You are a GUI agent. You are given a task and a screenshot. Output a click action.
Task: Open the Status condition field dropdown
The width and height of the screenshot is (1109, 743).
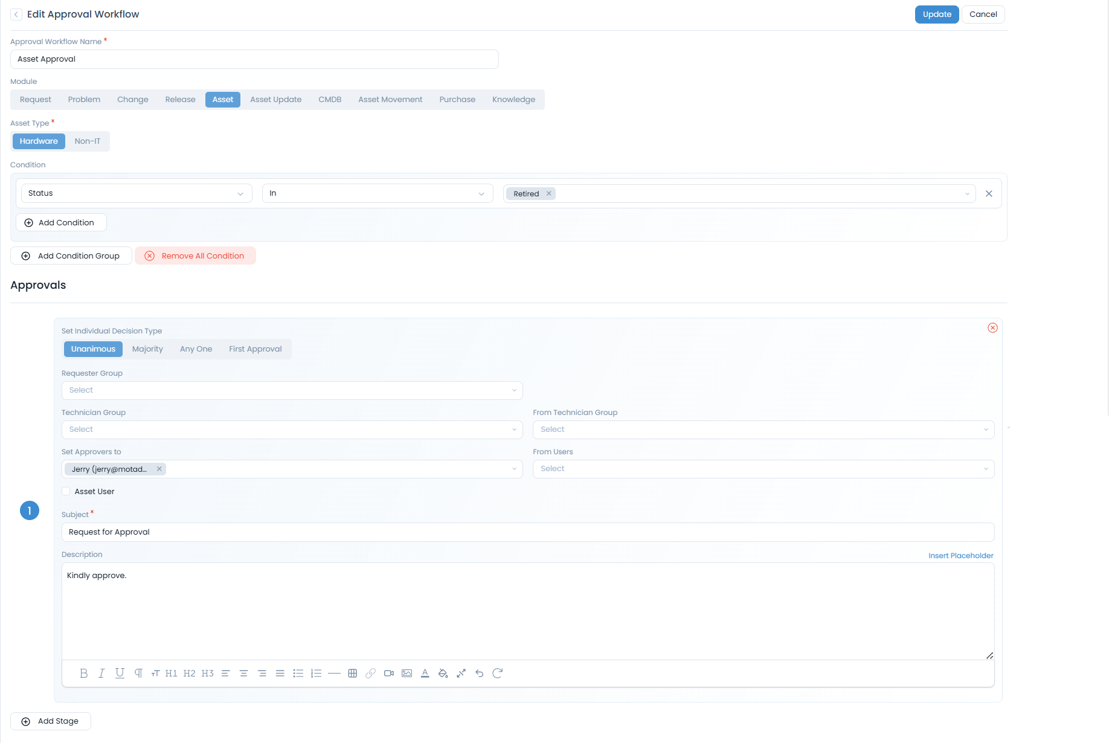(x=137, y=193)
